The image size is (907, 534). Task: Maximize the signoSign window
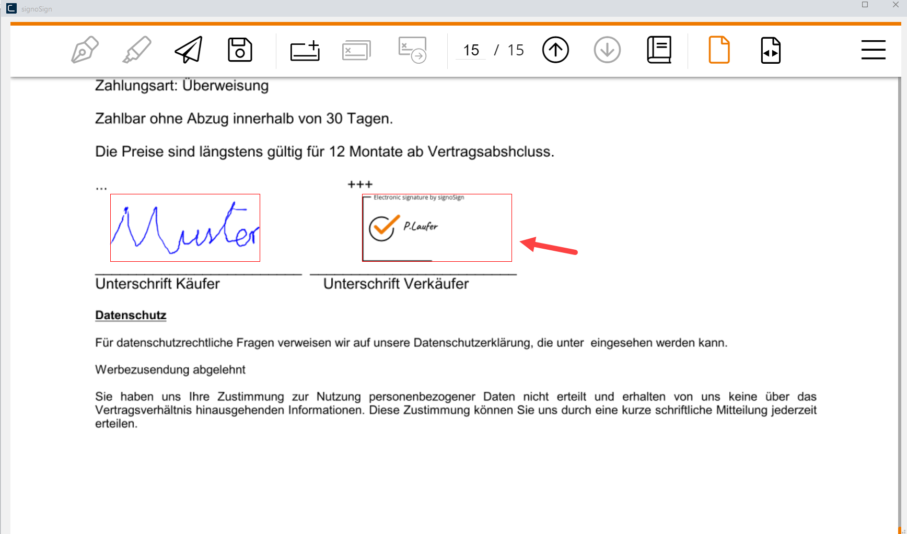(x=865, y=5)
